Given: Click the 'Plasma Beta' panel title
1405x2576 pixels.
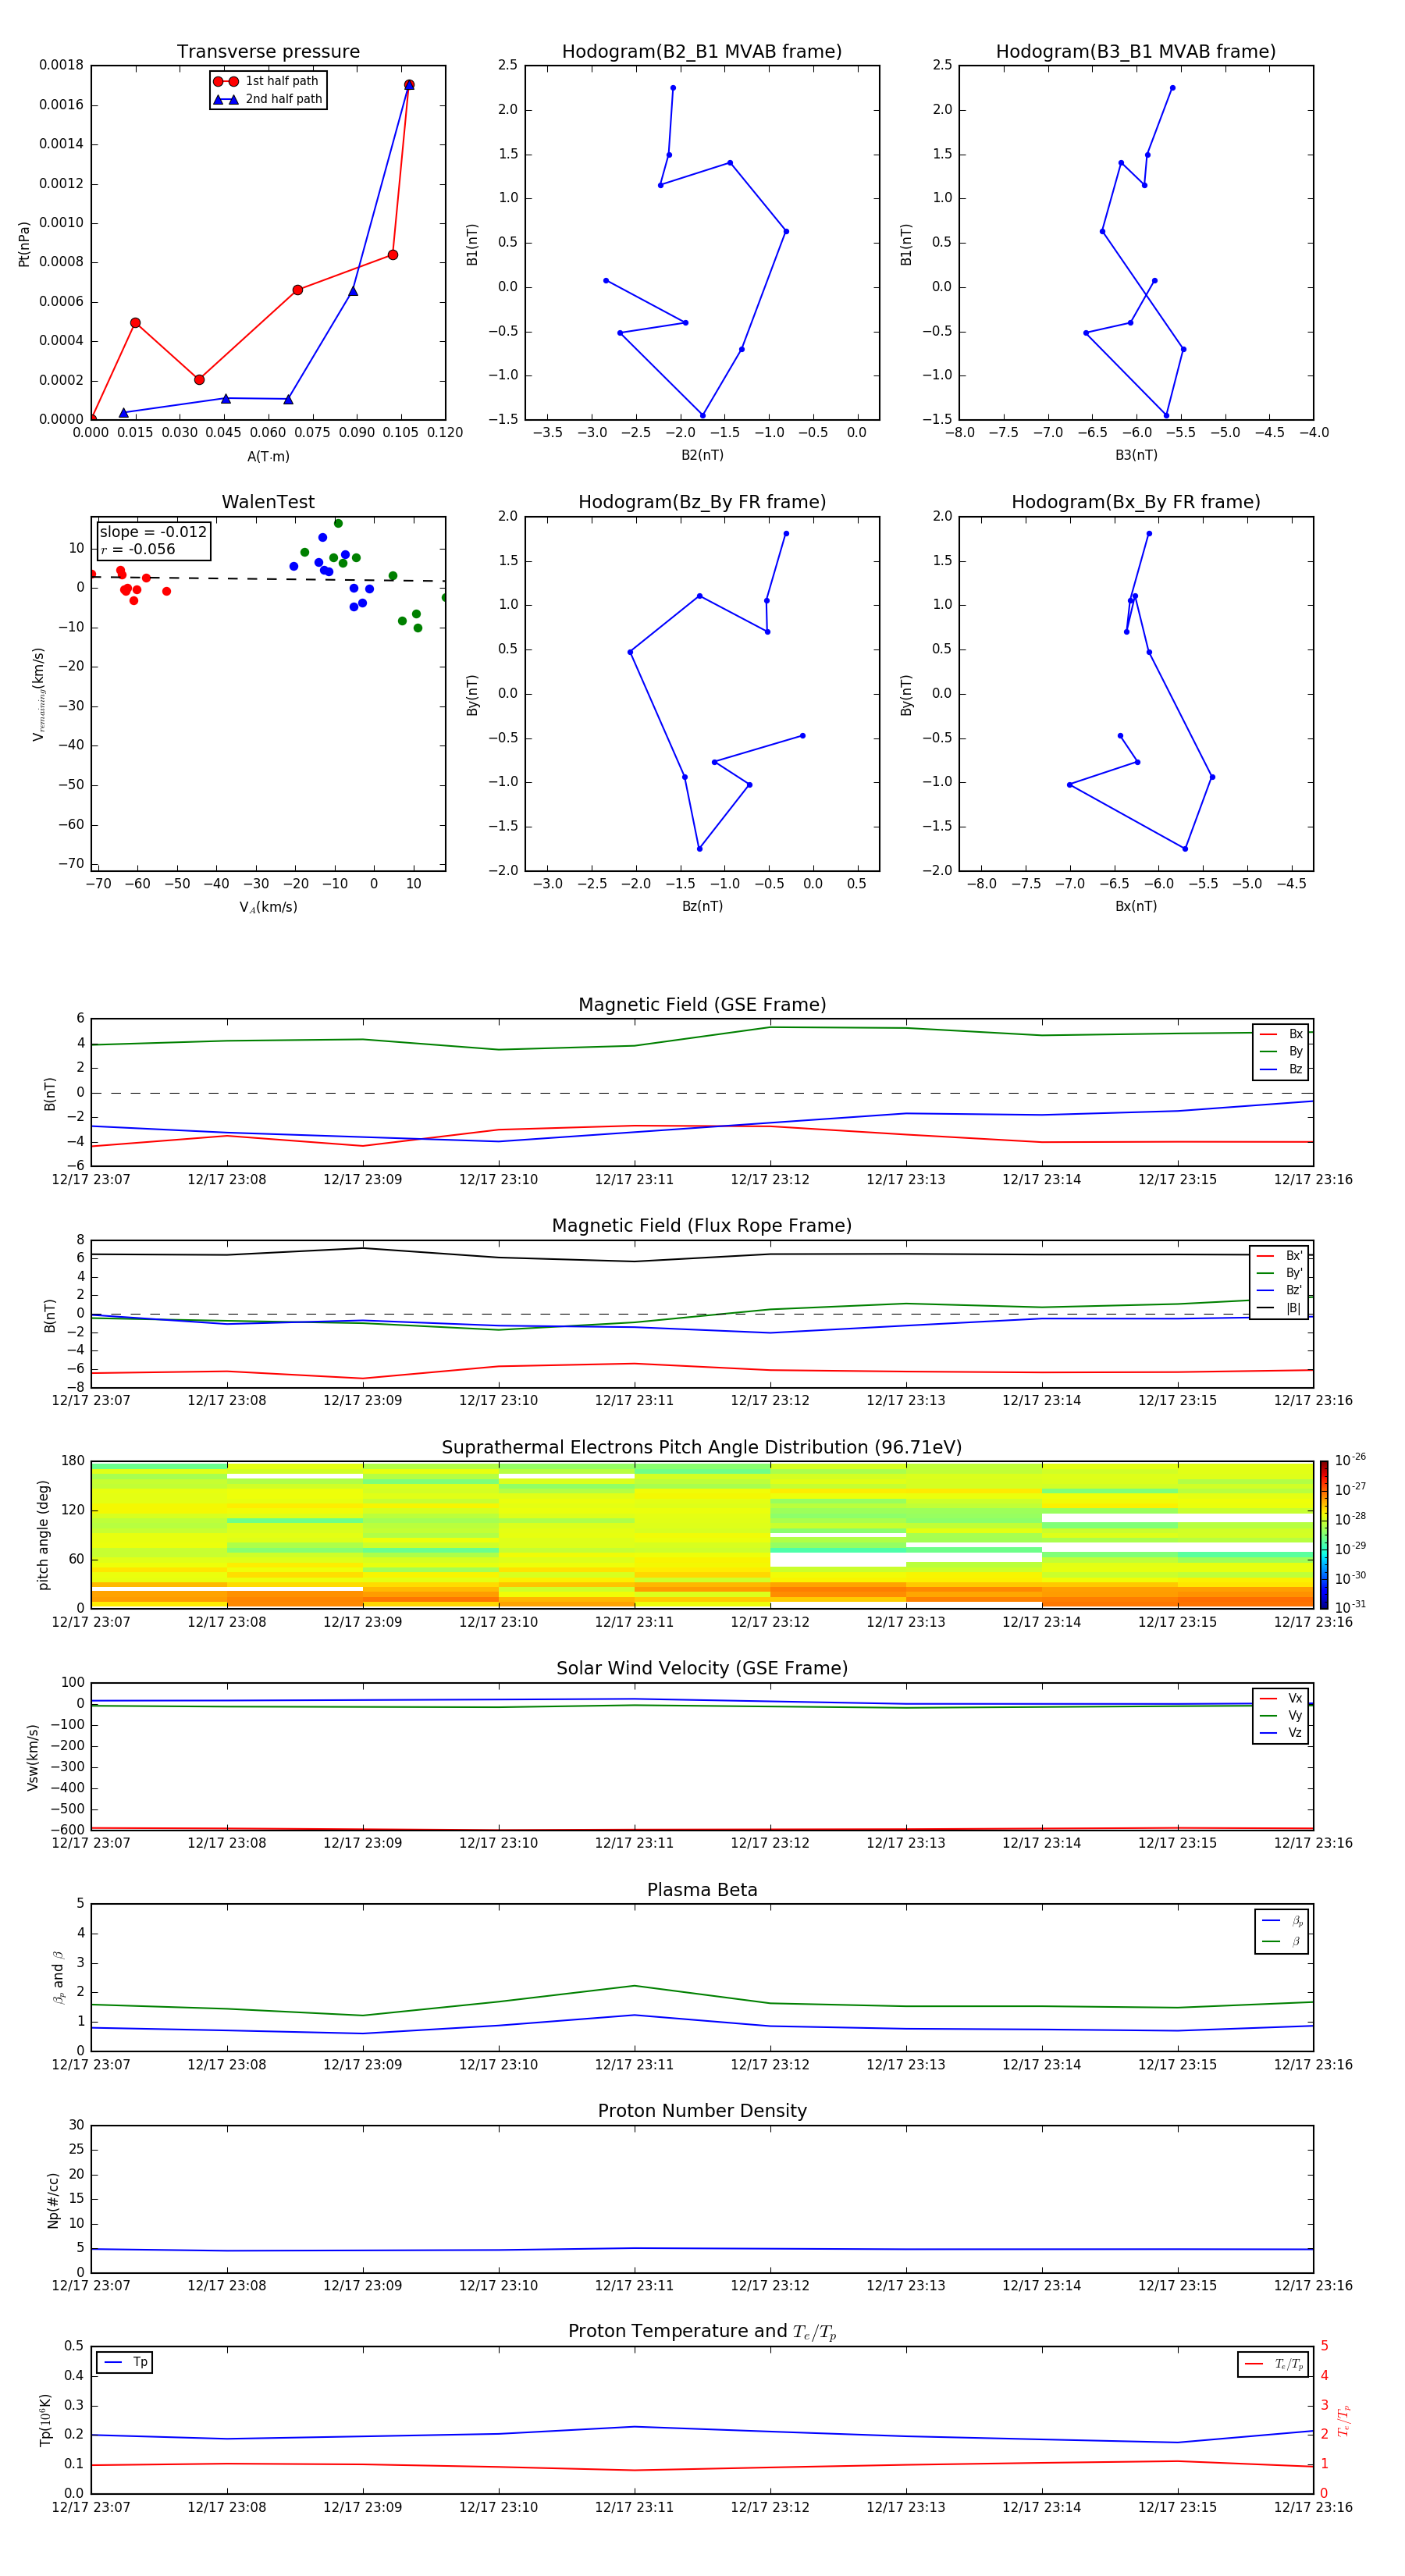Looking at the screenshot, I should click(702, 1890).
